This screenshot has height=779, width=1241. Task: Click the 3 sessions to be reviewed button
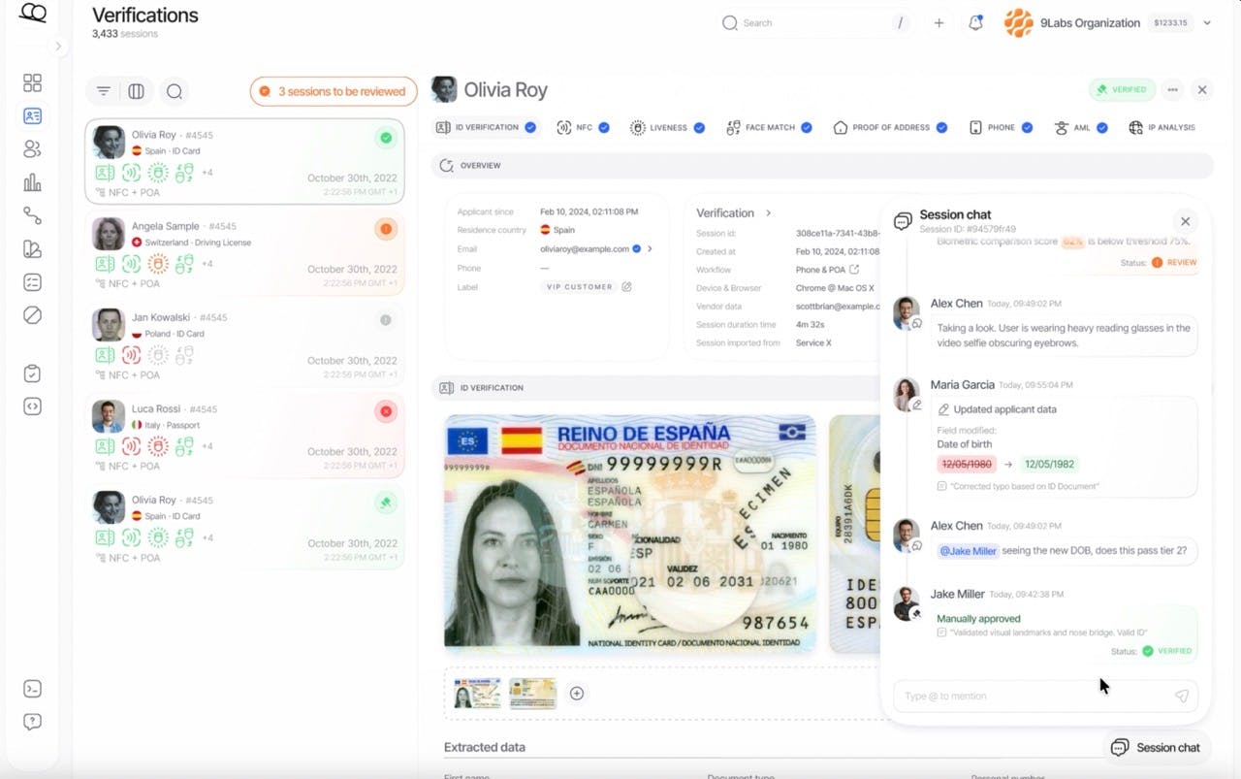(x=334, y=91)
